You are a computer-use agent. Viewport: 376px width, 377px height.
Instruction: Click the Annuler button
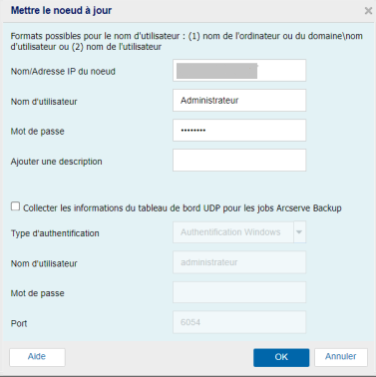[x=341, y=357]
